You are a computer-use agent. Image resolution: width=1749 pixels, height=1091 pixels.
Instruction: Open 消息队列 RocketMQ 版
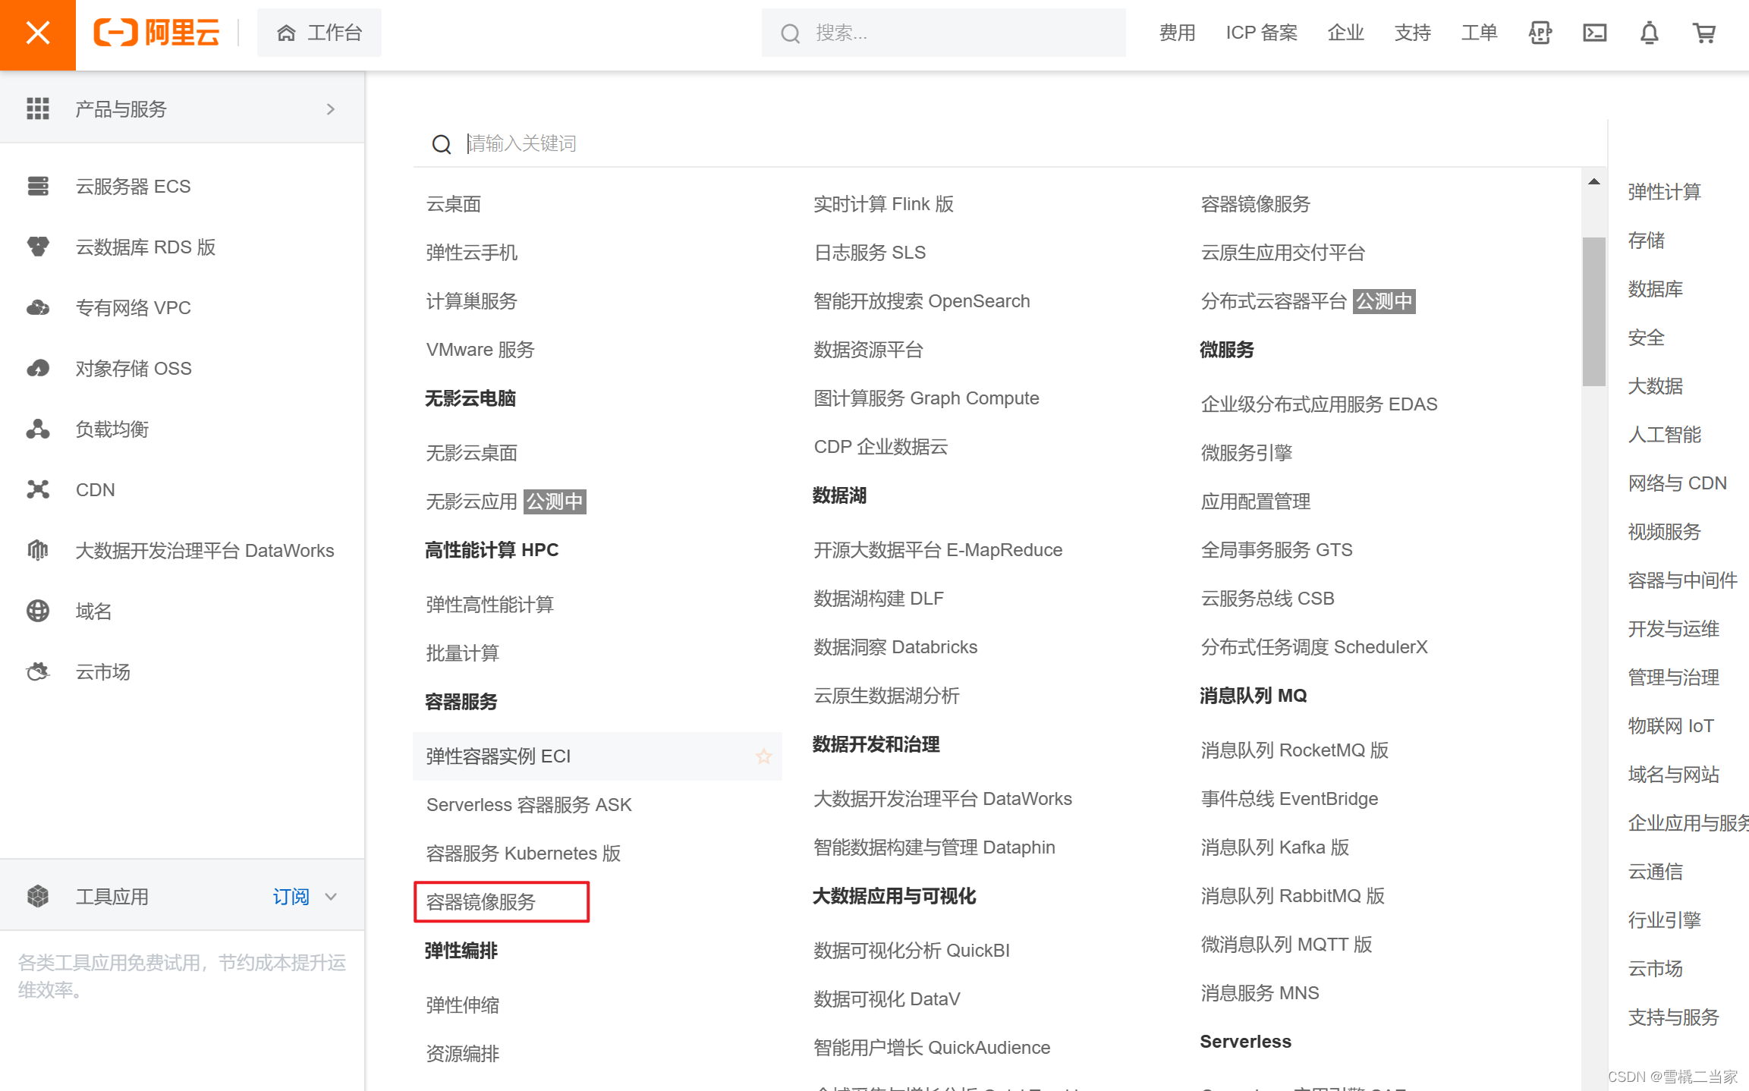click(1294, 750)
